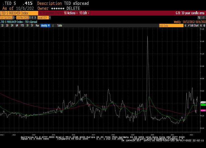Viewport: 206px width, 148px height.
Task: Click the .415 last price axis label
Action: click(203, 102)
